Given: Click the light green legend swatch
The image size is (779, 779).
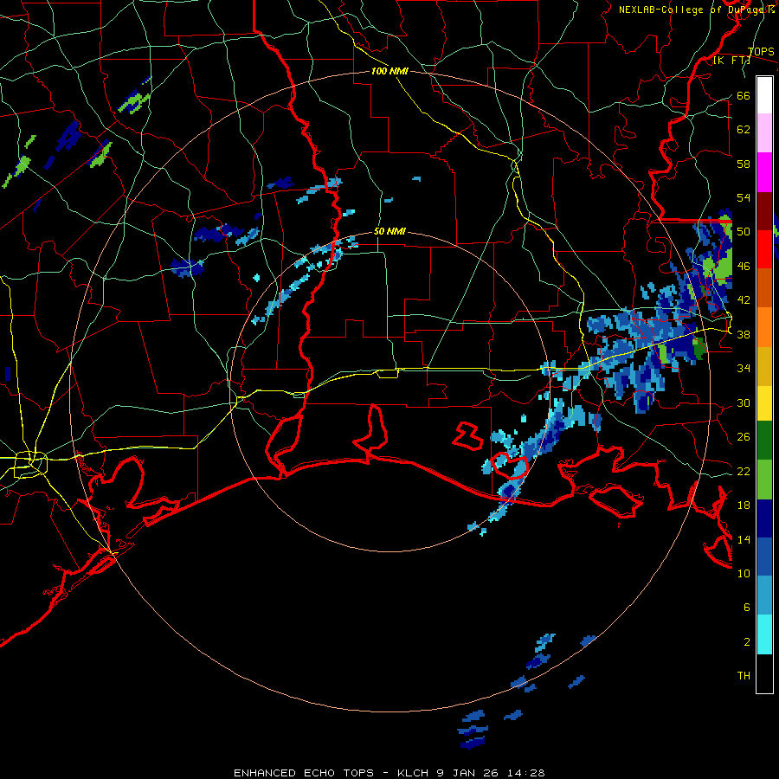Looking at the screenshot, I should pyautogui.click(x=764, y=480).
